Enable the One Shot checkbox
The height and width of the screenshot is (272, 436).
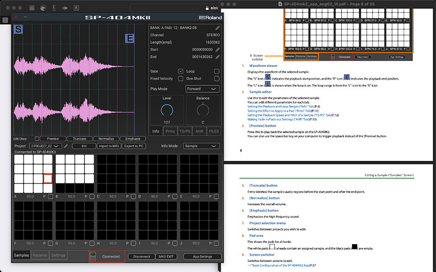217,79
